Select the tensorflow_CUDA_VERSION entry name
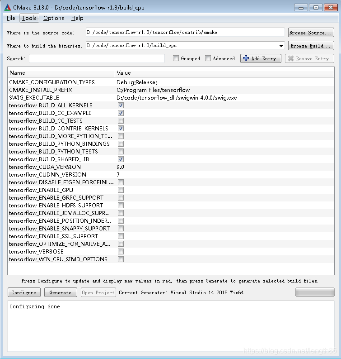The width and height of the screenshot is (341, 359). point(45,167)
